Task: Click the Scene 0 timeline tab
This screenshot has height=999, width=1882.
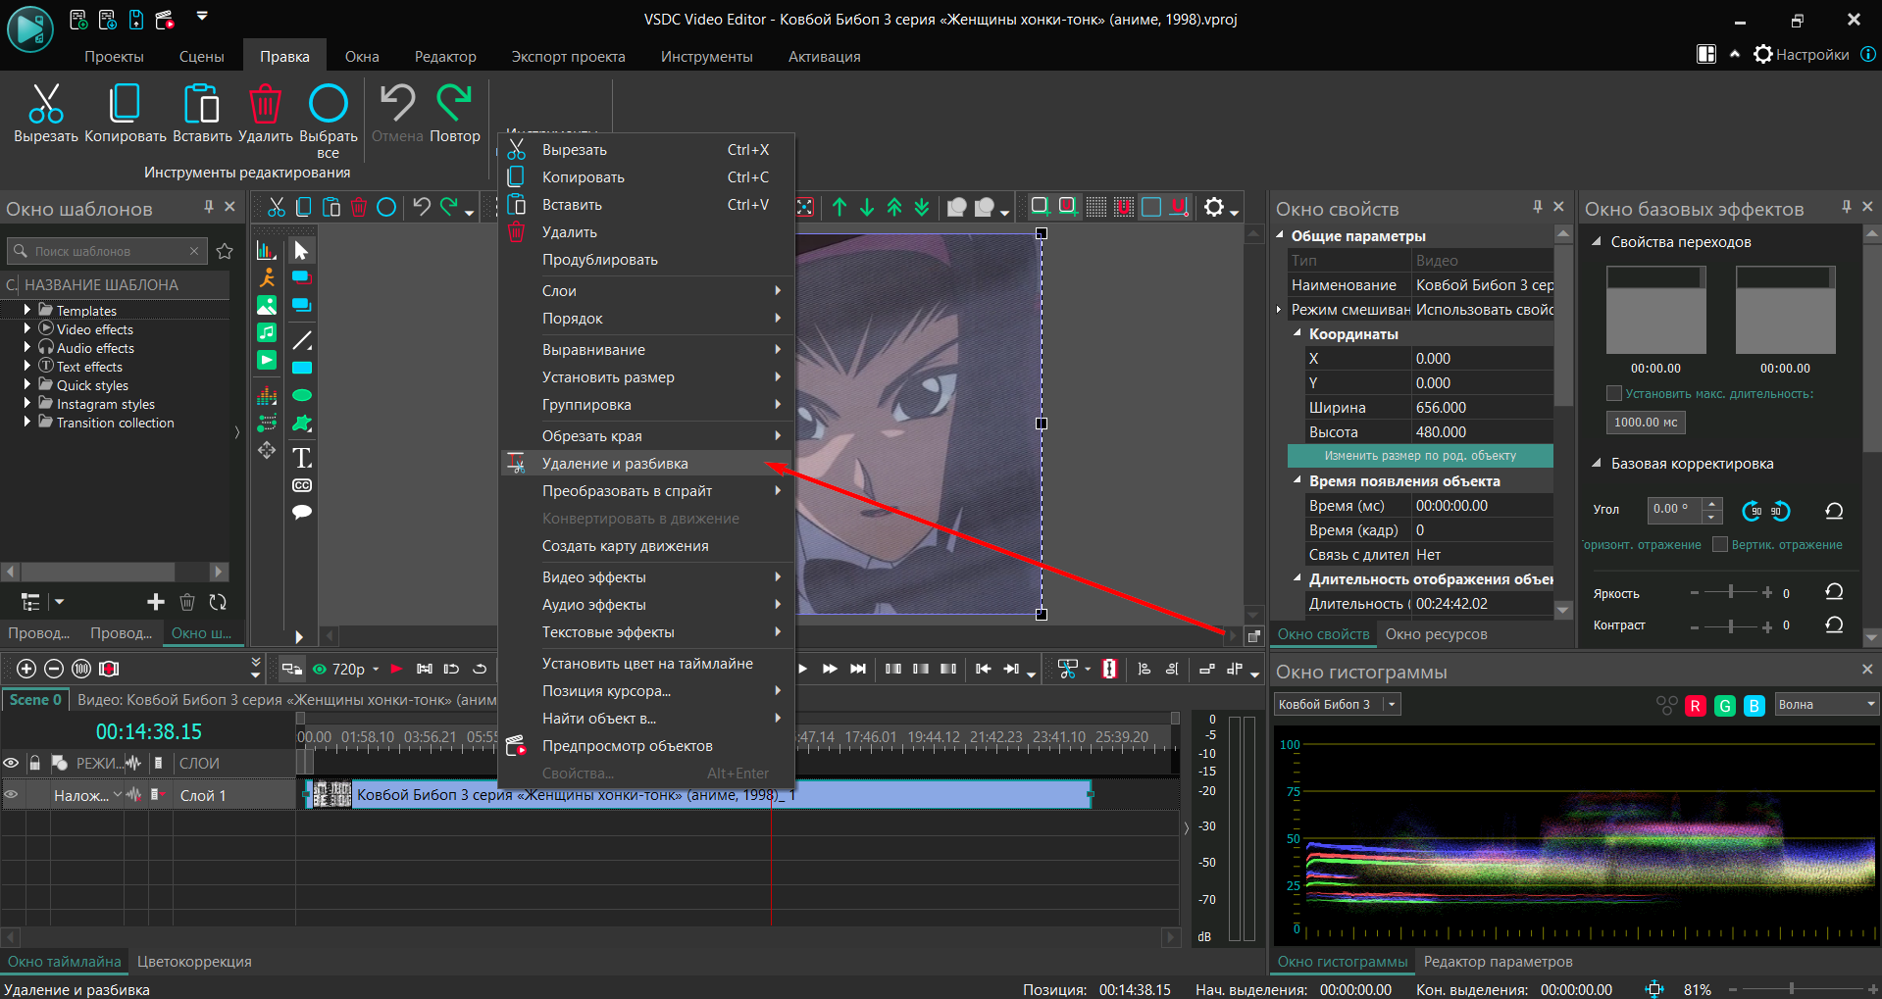Action: click(35, 700)
